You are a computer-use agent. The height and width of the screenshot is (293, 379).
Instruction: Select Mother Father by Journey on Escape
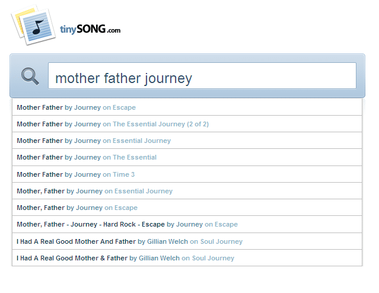187,107
